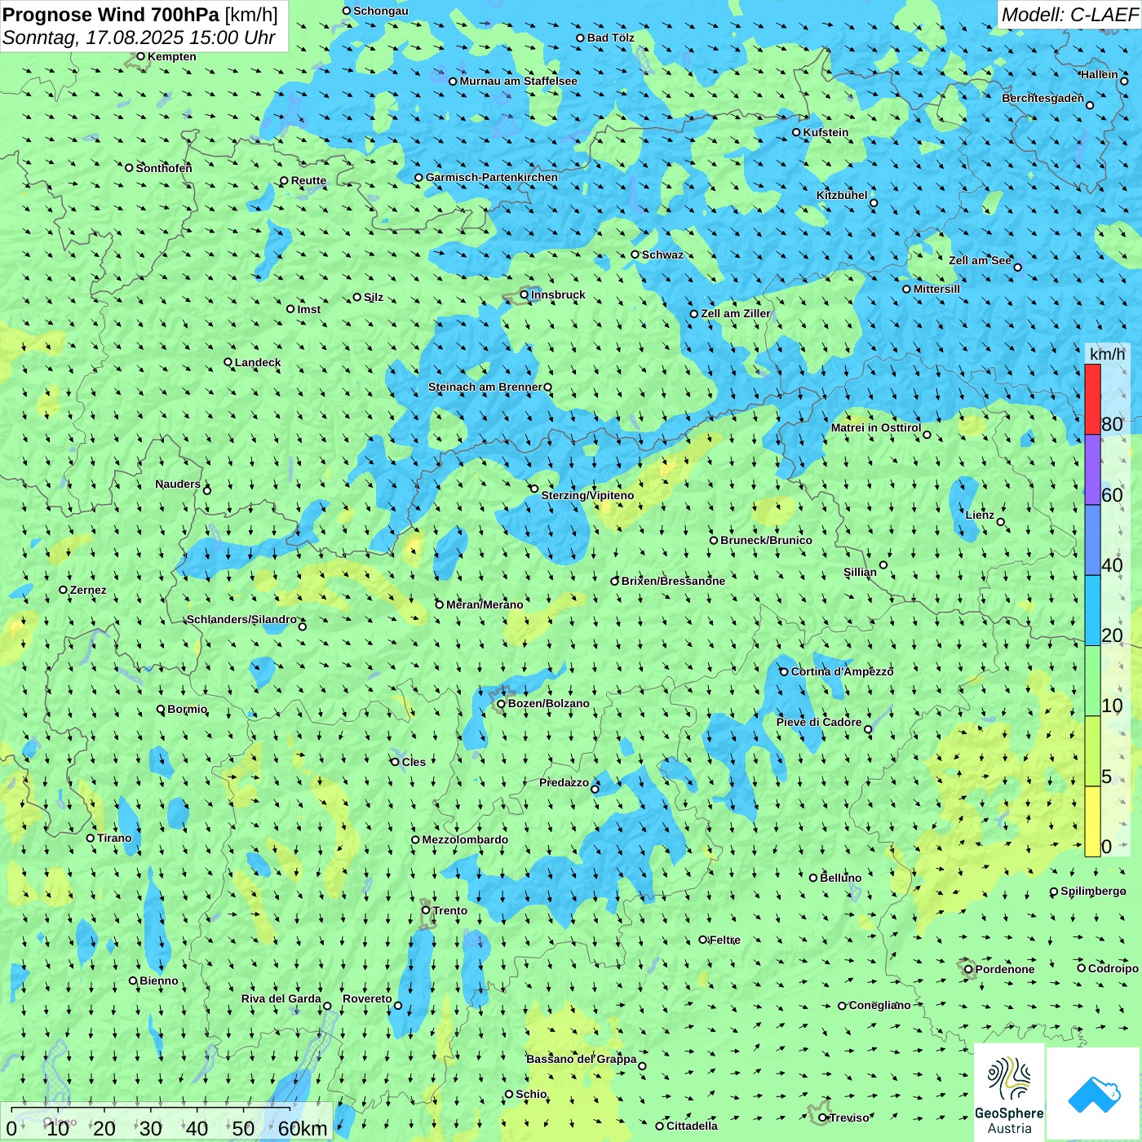Click the Mittersill city label
The height and width of the screenshot is (1142, 1142).
point(936,289)
